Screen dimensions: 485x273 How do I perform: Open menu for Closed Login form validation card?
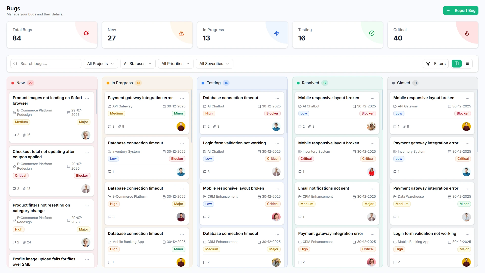[x=468, y=234]
